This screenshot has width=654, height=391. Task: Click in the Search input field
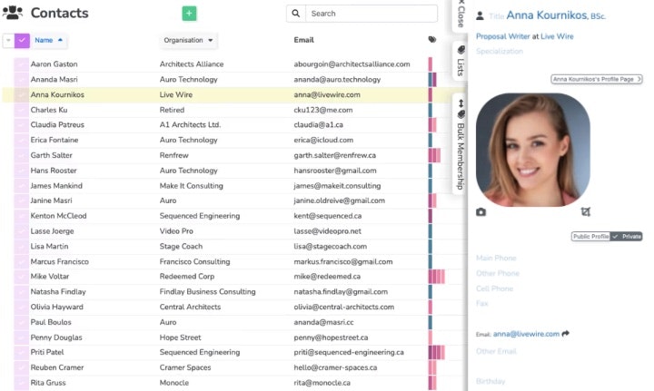pyautogui.click(x=372, y=14)
